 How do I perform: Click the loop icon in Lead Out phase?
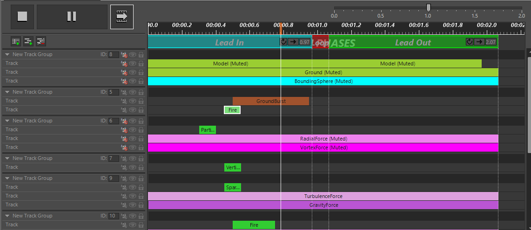coord(470,42)
